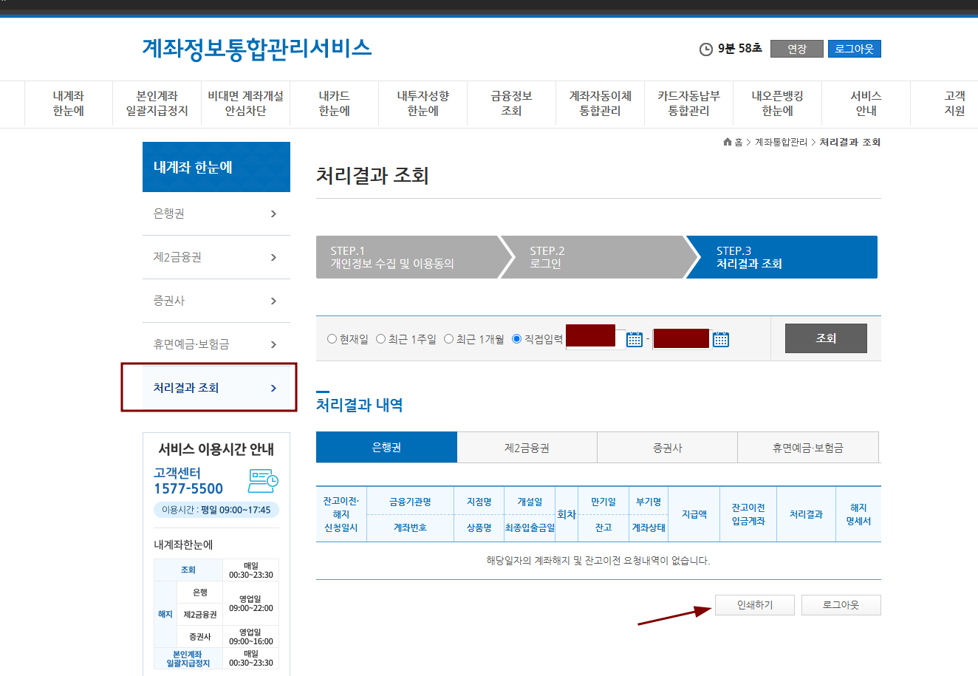978x676 pixels.
Task: Open the 금융정보 조회 menu
Action: click(x=511, y=103)
